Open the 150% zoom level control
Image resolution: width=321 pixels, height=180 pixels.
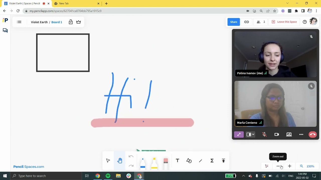(x=307, y=166)
